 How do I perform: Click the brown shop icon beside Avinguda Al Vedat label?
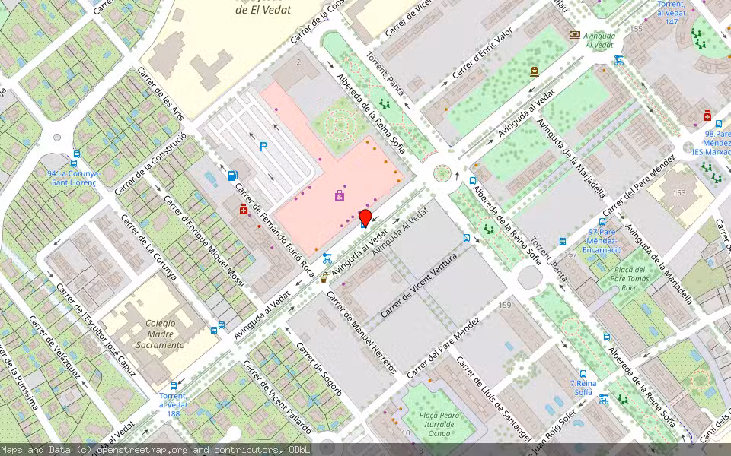pyautogui.click(x=575, y=35)
